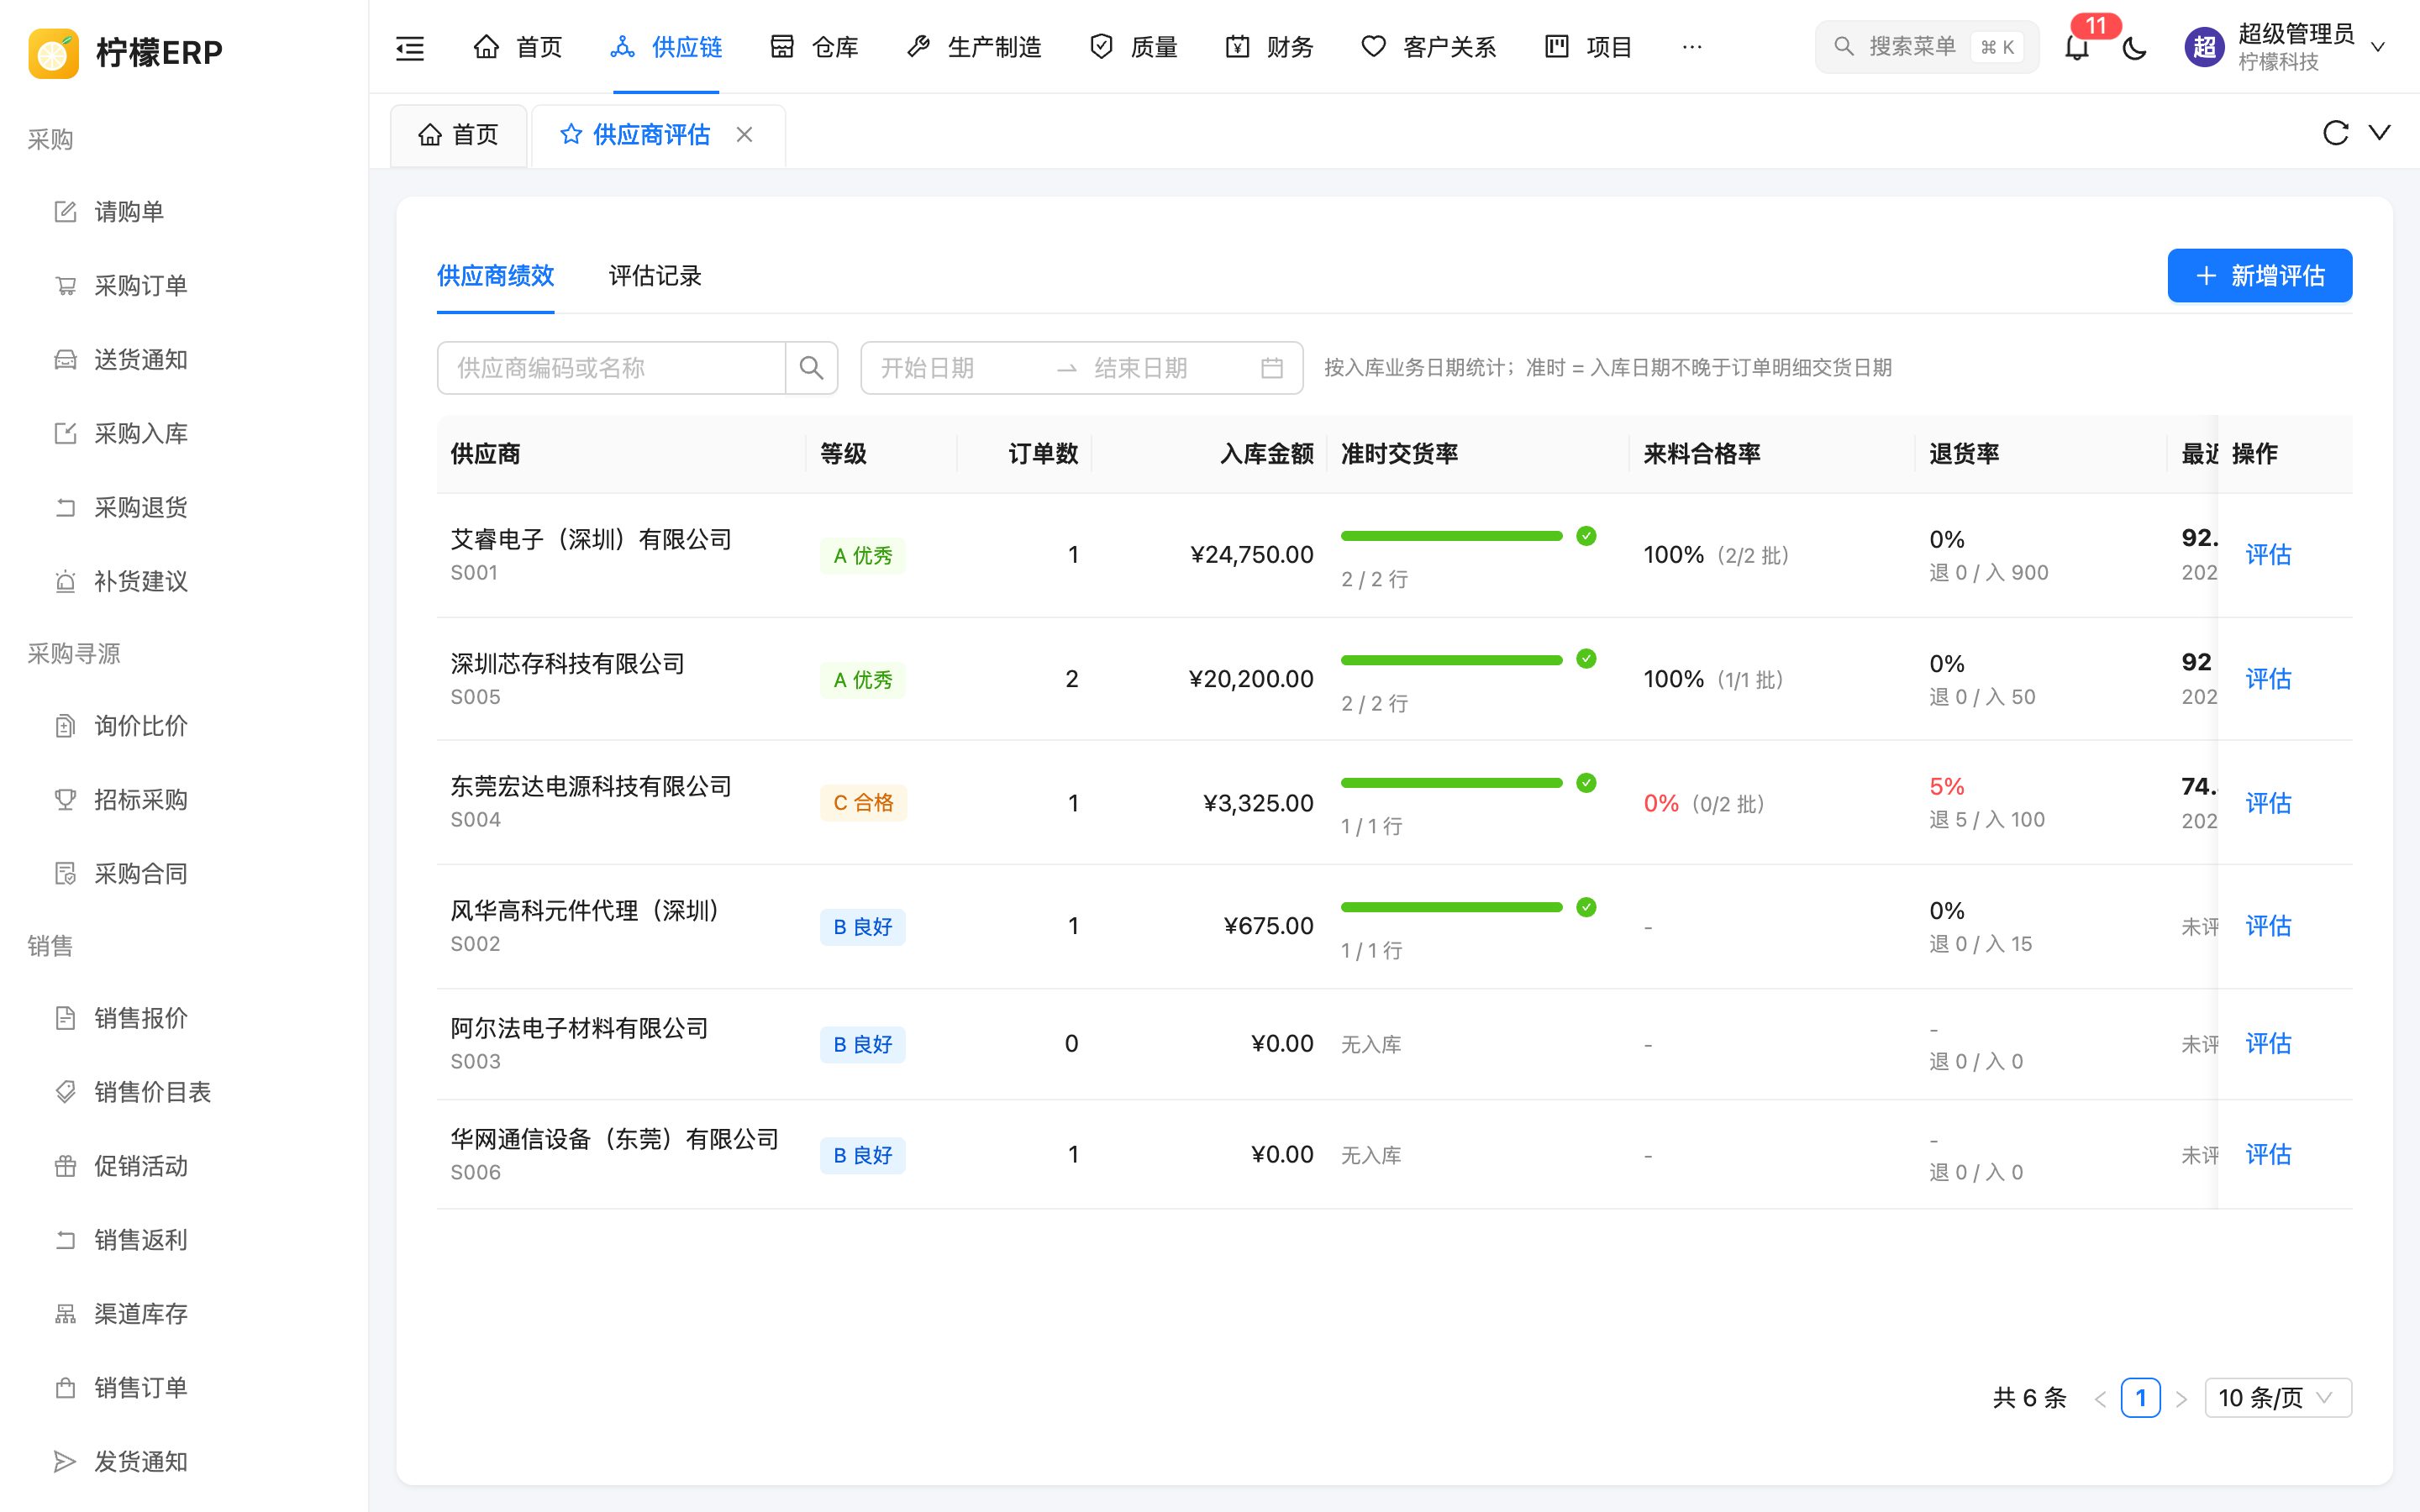Click the refresh icon in the tab bar

point(2335,133)
